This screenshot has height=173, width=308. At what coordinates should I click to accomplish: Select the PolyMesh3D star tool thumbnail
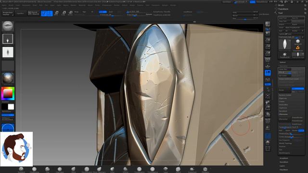tap(284, 54)
